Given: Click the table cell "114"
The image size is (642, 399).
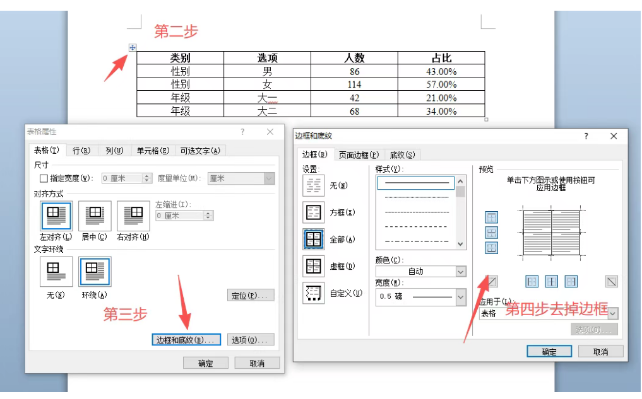Looking at the screenshot, I should [x=354, y=84].
